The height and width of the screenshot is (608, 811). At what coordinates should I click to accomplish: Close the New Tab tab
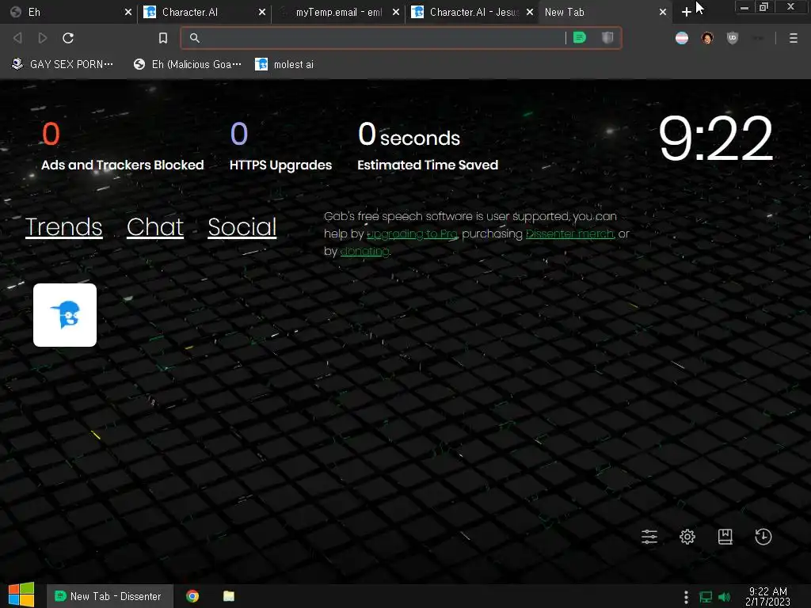coord(663,12)
